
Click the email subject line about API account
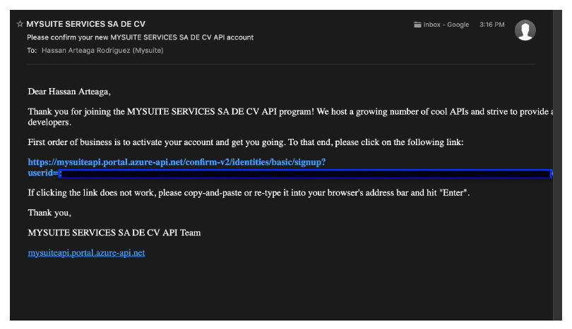(140, 37)
